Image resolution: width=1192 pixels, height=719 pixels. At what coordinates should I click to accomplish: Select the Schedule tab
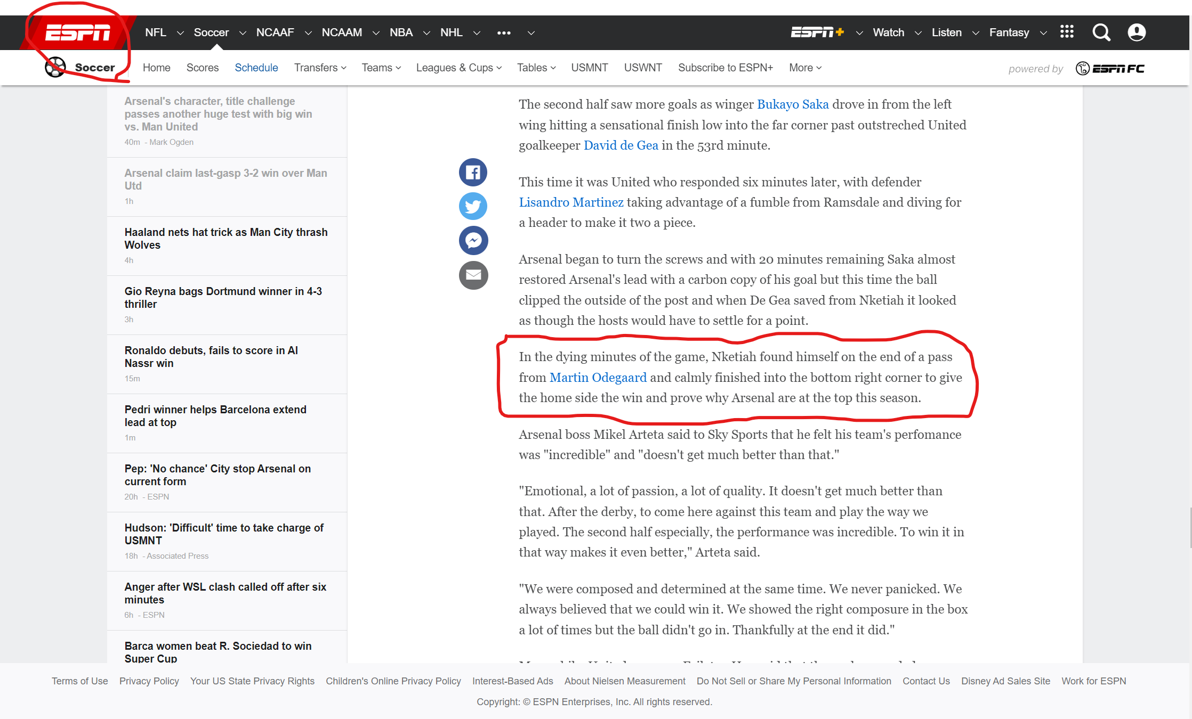256,68
